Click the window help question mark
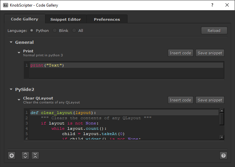 [x=212, y=5]
